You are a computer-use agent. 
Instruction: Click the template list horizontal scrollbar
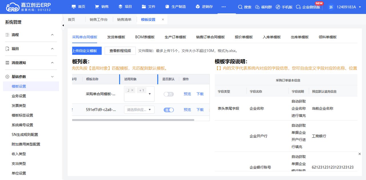(133, 120)
